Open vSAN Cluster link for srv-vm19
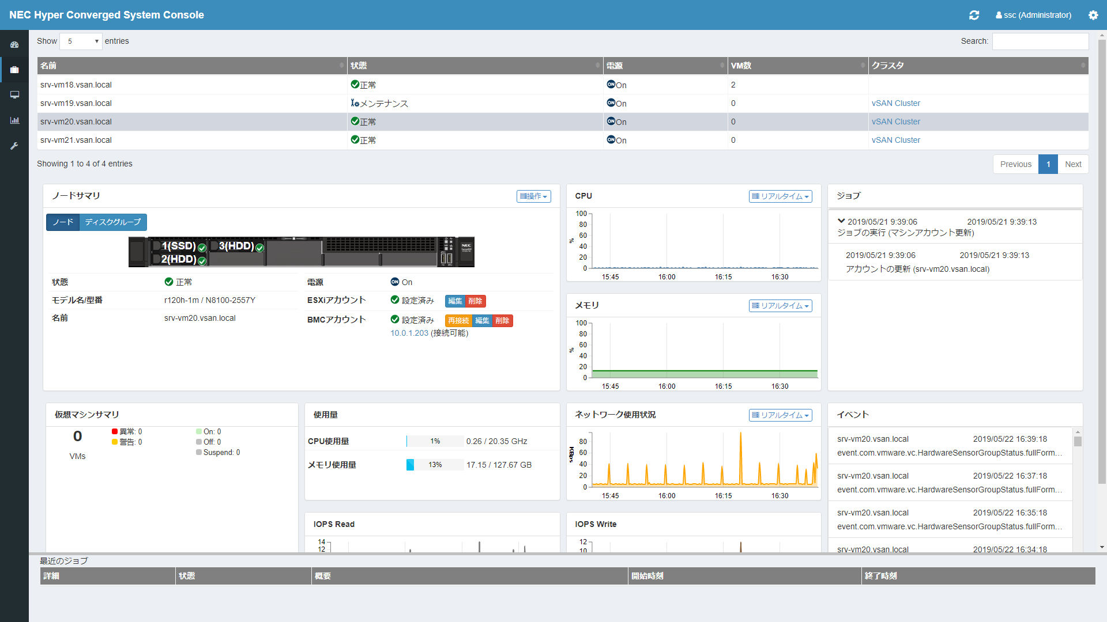This screenshot has height=622, width=1107. pyautogui.click(x=895, y=103)
